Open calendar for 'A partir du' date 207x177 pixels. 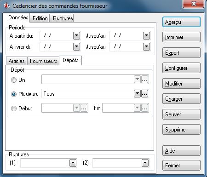76,36
